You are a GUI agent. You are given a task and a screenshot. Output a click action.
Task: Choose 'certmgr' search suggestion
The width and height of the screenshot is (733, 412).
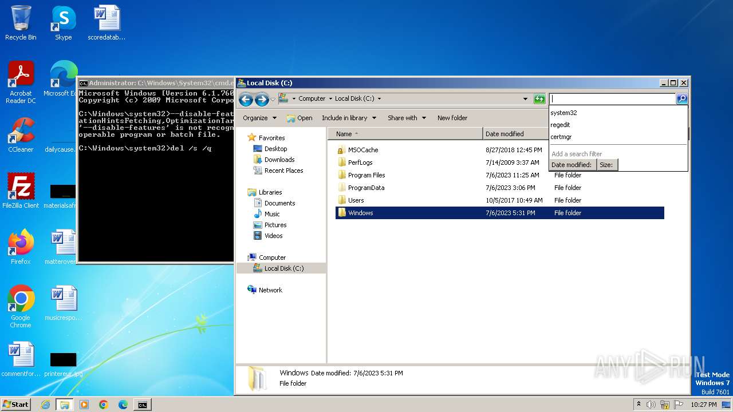pyautogui.click(x=561, y=137)
